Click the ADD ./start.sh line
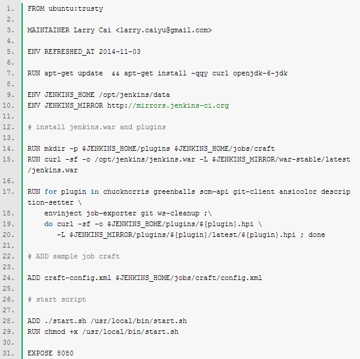This screenshot has height=359, width=360. [107, 321]
